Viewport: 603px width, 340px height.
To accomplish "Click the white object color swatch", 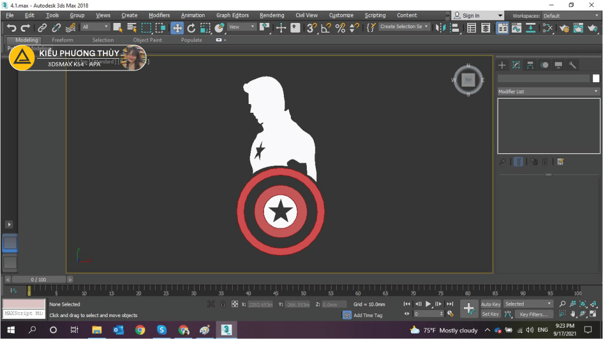I will (596, 78).
